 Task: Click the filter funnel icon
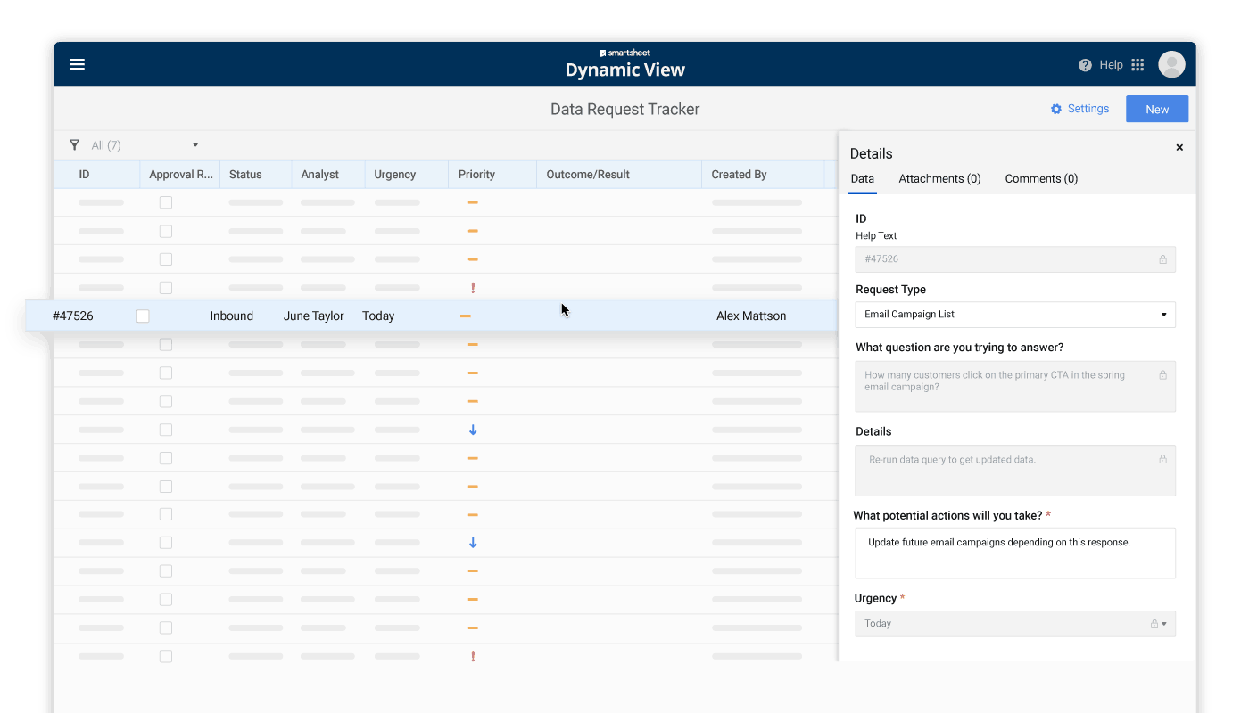(x=74, y=145)
